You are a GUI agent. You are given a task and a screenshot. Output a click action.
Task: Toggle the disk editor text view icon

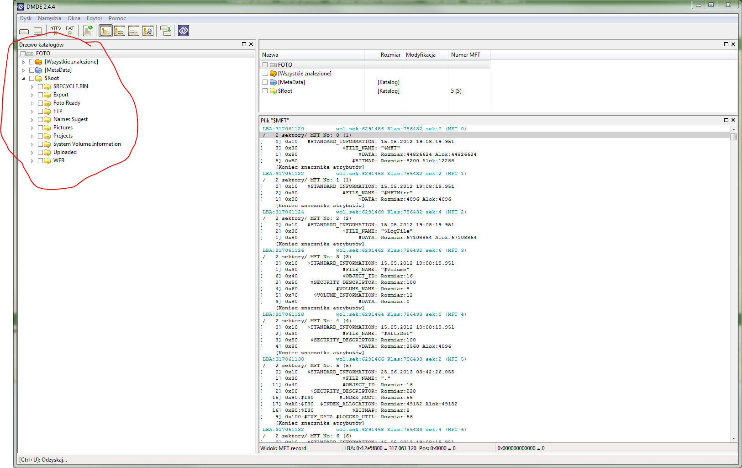(134, 31)
